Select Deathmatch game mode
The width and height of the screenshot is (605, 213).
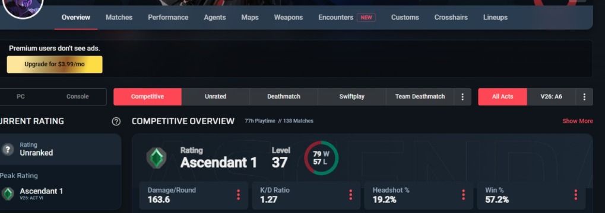[284, 96]
